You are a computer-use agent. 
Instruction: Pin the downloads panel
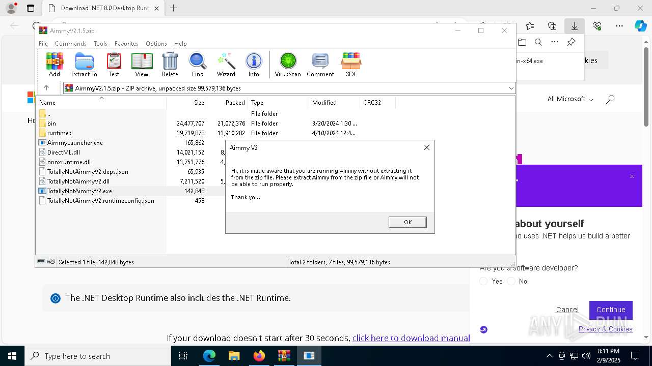tap(572, 42)
